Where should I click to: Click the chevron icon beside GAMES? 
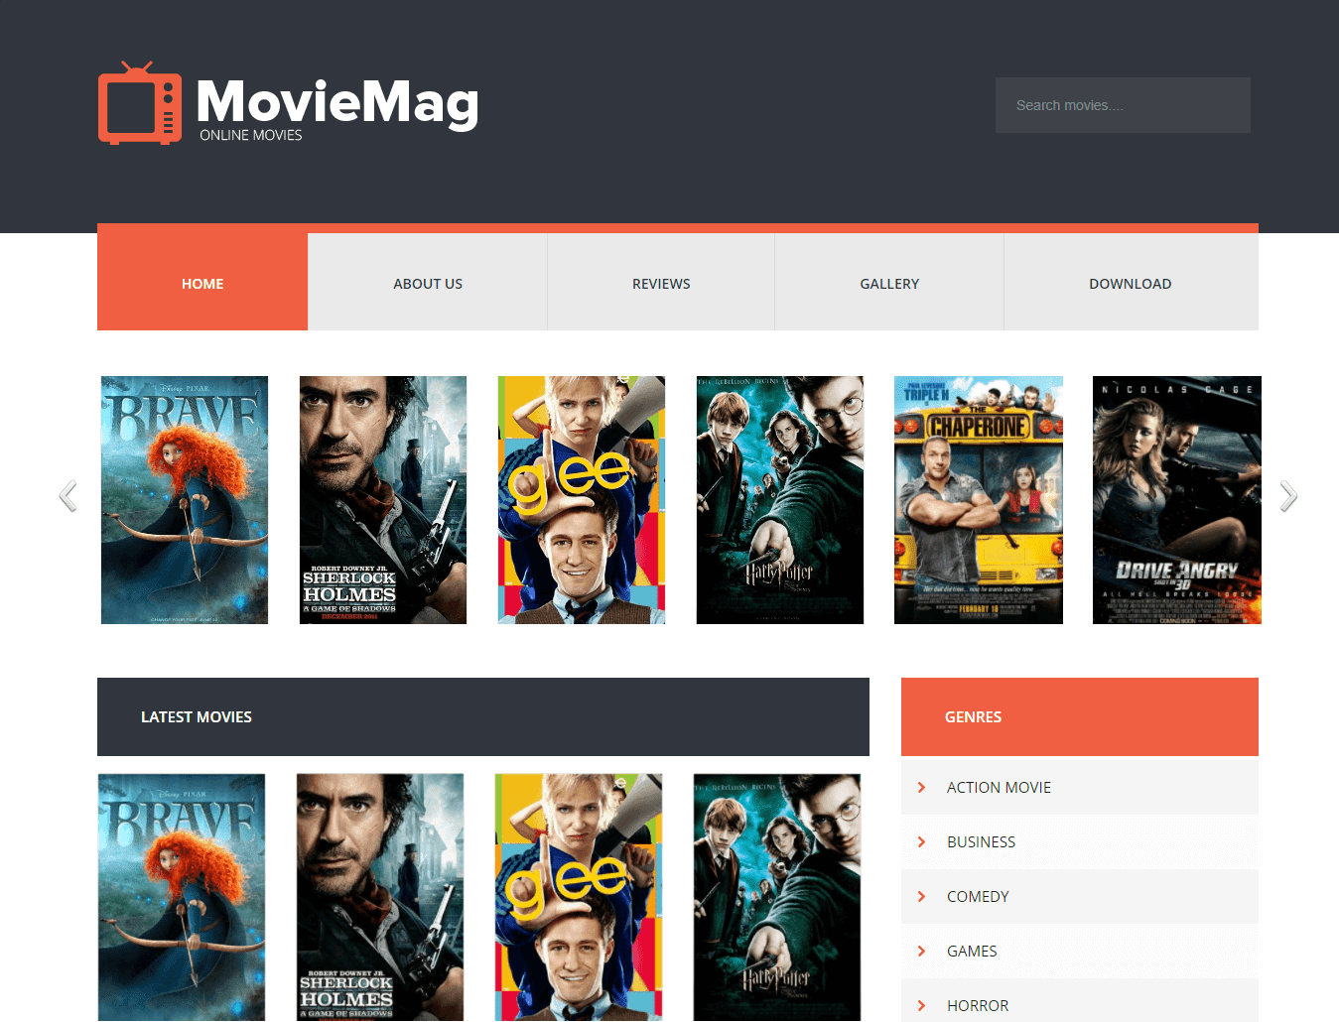pos(922,951)
